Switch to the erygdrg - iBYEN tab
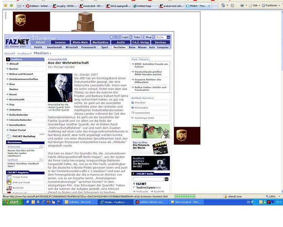Screen dimensions: 283x227 (x=65, y=6)
